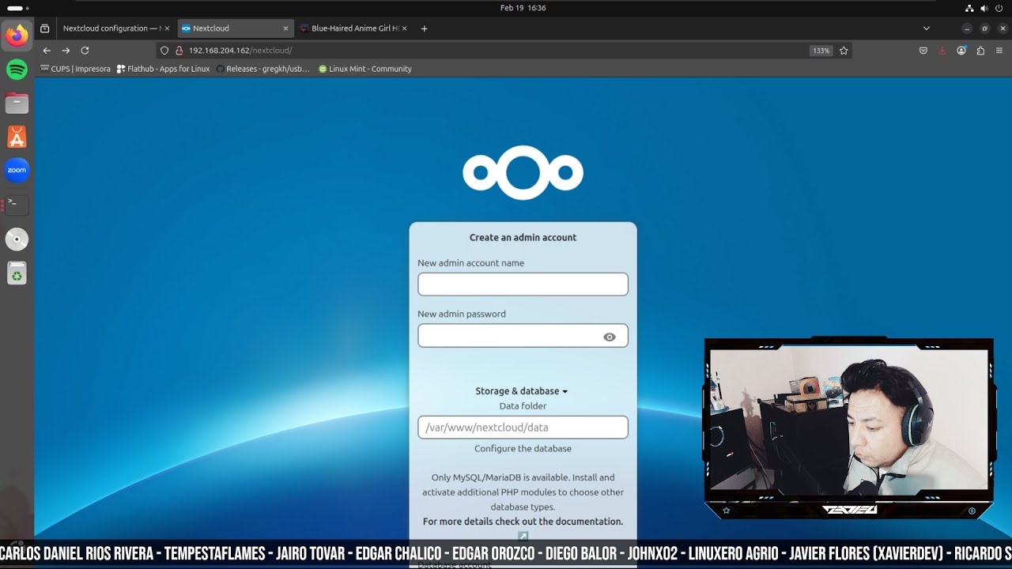1012x569 pixels.
Task: Click the address bar URL
Action: pyautogui.click(x=240, y=51)
